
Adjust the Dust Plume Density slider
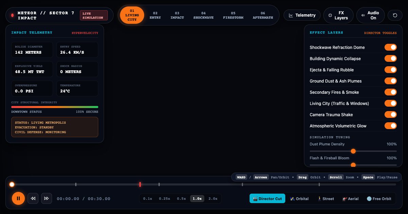[353, 151]
